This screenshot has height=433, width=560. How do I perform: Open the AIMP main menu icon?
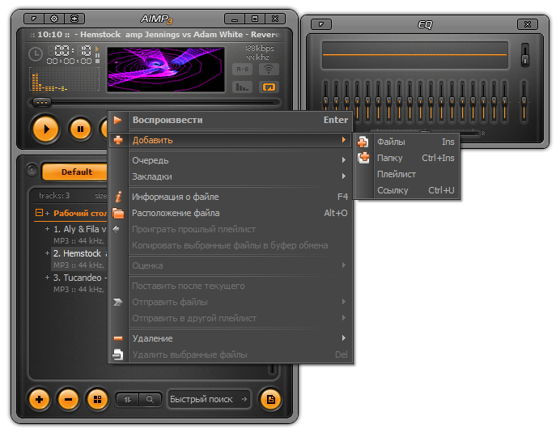pos(33,19)
